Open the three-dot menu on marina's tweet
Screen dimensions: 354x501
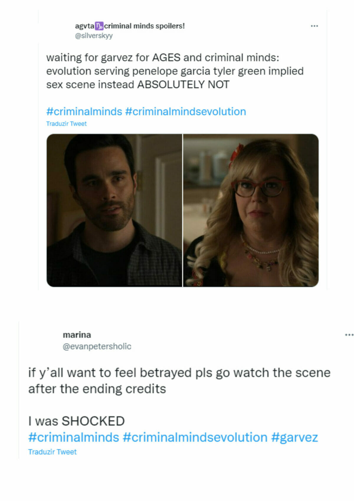tap(349, 335)
